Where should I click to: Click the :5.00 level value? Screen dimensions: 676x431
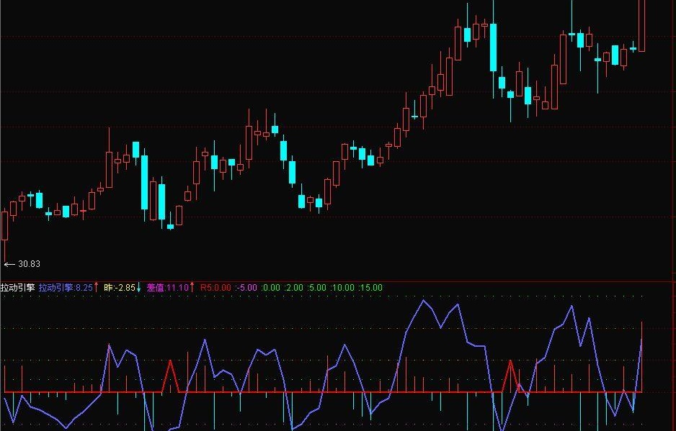317,288
